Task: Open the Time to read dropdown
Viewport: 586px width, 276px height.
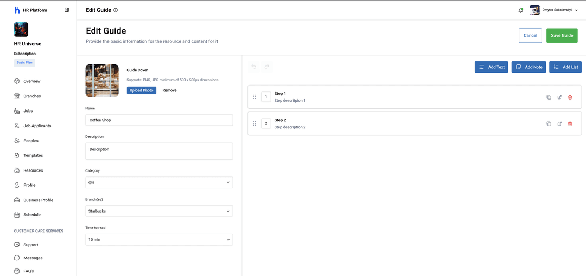Action: 159,239
